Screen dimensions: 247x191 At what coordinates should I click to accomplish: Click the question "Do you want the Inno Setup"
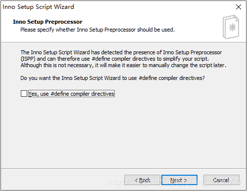[112, 78]
